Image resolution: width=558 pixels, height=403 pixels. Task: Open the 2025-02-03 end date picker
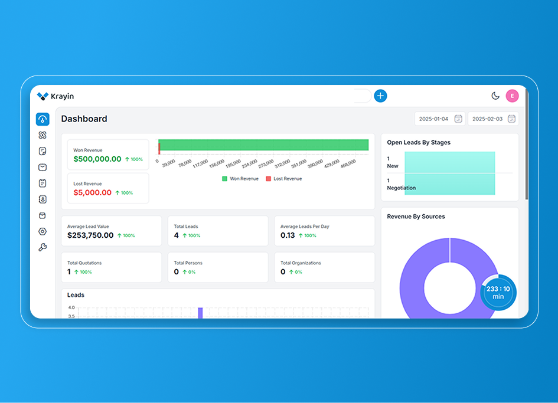(492, 119)
